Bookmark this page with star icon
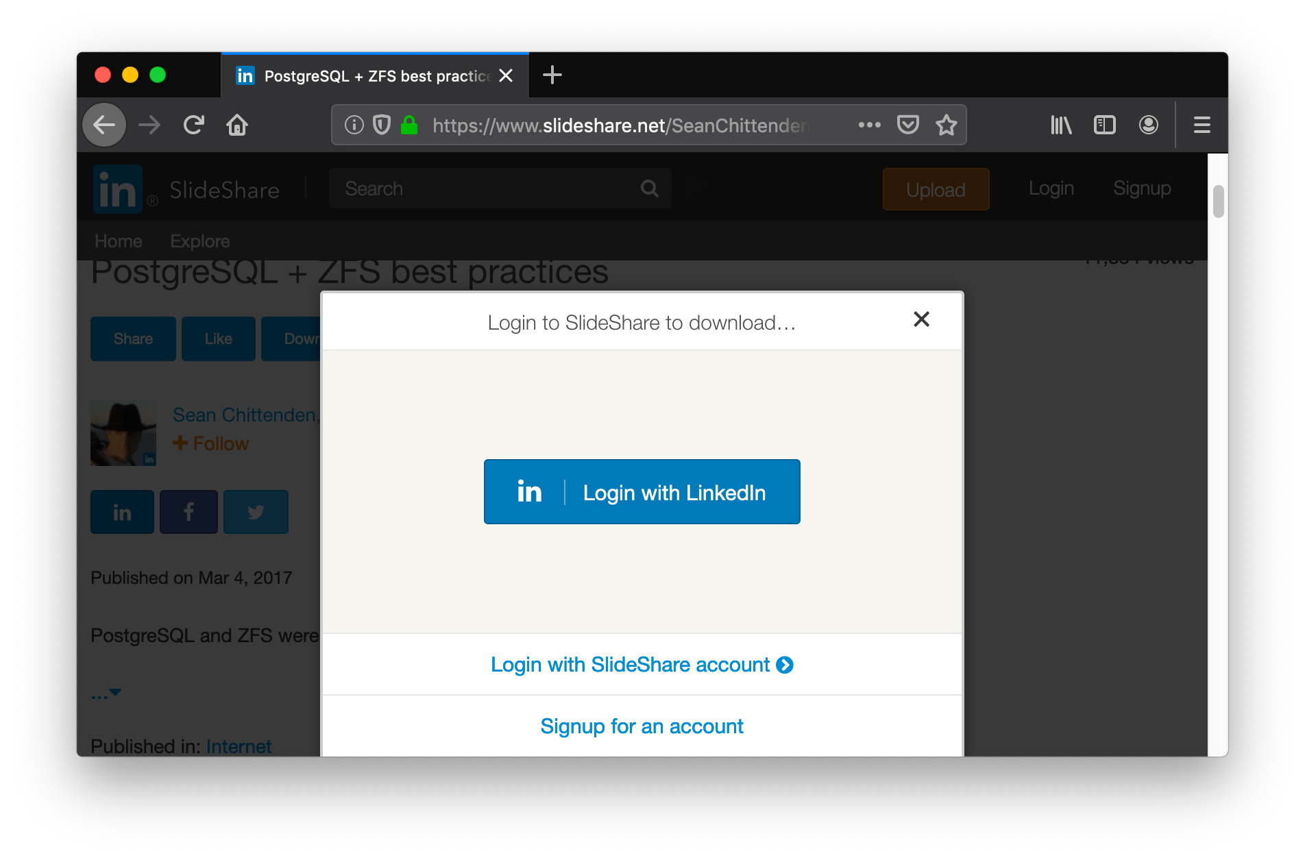This screenshot has width=1305, height=858. tap(946, 125)
